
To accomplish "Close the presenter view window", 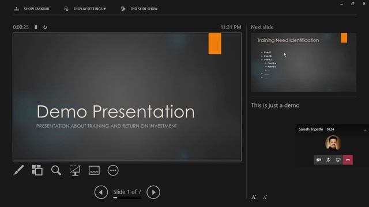I will 364,3.
